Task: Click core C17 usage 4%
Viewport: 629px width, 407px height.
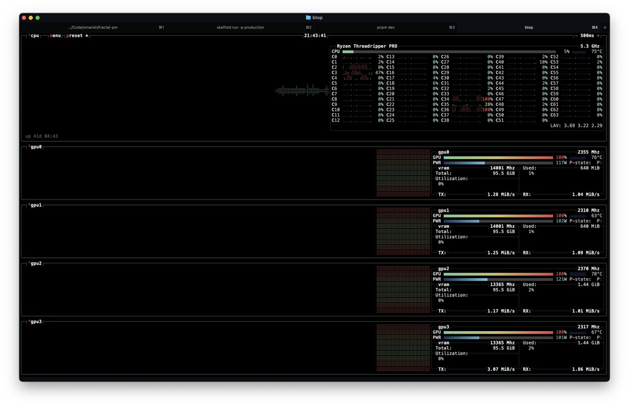Action: pos(435,78)
